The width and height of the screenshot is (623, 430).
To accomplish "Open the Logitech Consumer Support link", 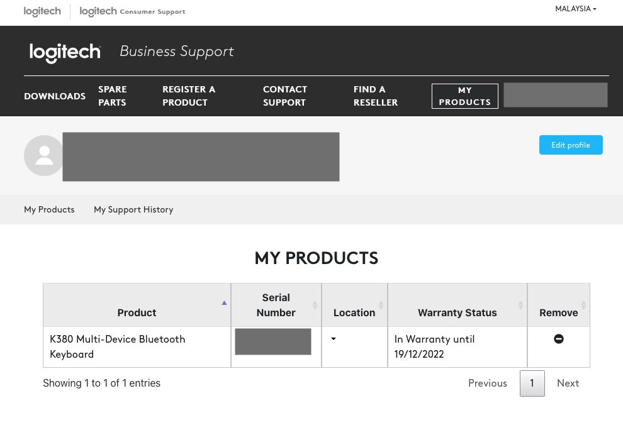I will pos(132,11).
